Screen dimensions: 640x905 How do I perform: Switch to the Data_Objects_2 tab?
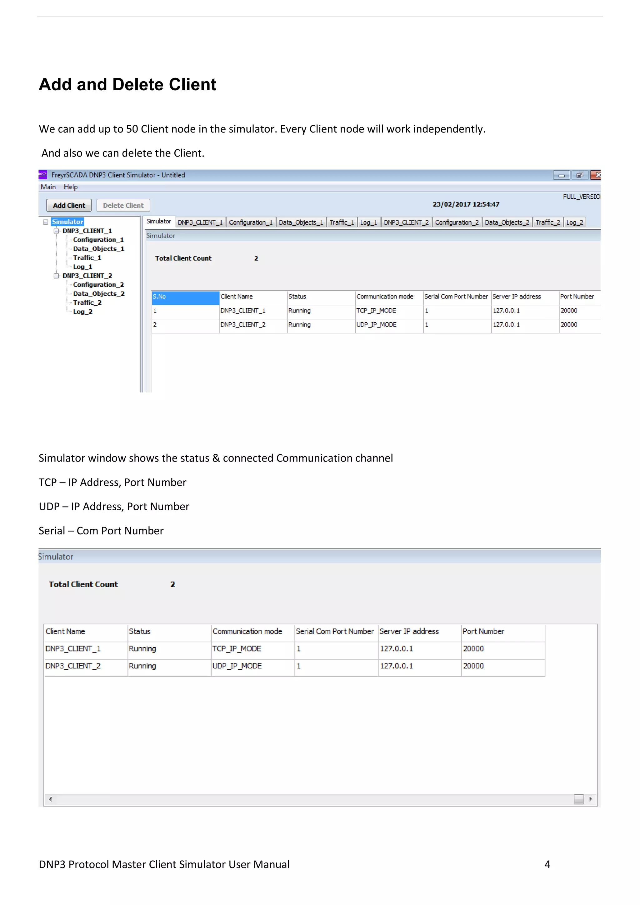tap(507, 222)
